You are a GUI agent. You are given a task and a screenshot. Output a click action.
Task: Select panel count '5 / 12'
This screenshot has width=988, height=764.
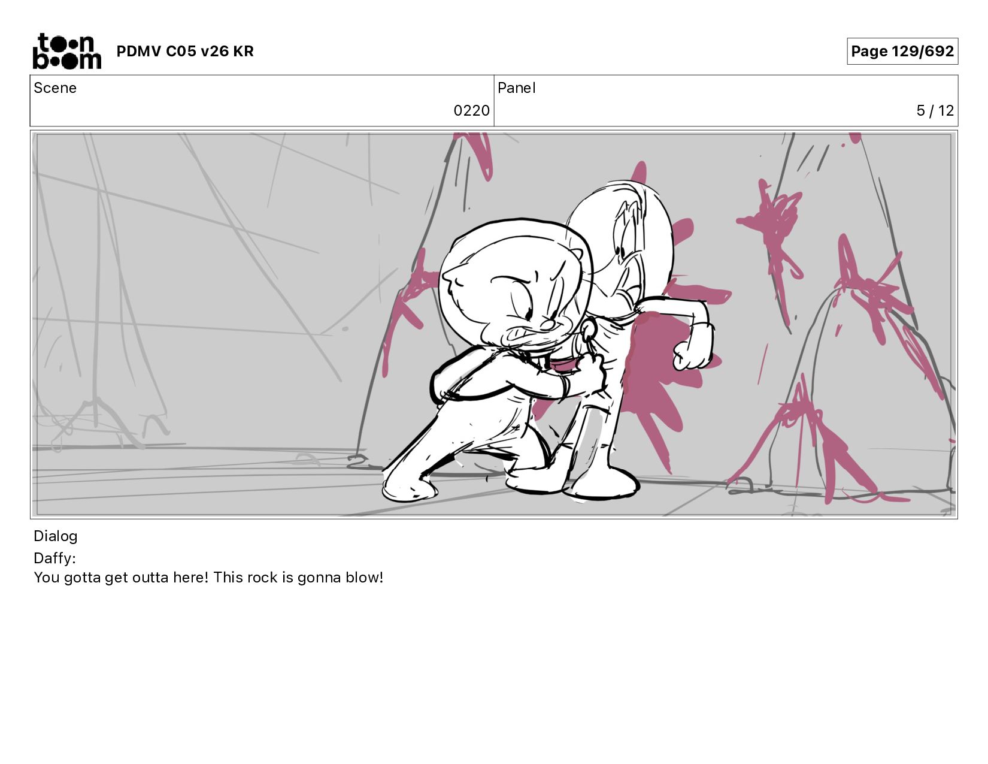pyautogui.click(x=935, y=111)
